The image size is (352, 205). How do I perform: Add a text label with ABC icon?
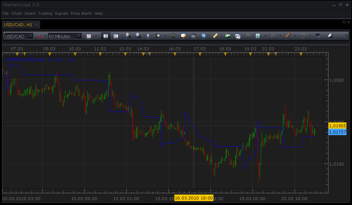(318, 36)
